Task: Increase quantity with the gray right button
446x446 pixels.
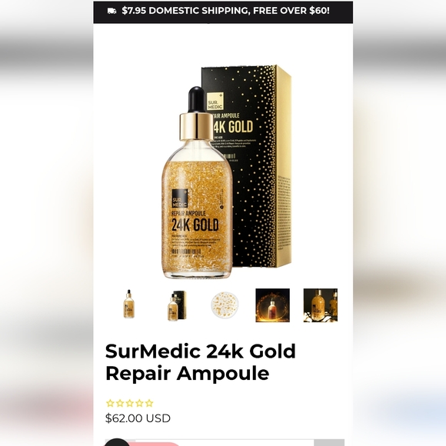Action: (x=329, y=443)
